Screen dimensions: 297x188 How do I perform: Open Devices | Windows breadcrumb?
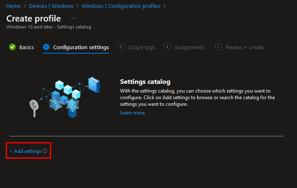[51, 6]
